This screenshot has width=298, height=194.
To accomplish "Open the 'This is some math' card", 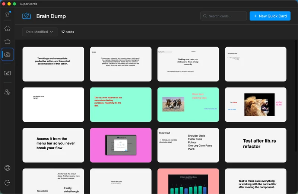I will (x=256, y=64).
